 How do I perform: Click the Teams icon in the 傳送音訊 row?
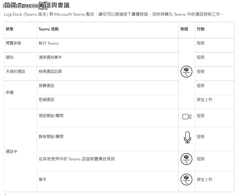[187, 159]
